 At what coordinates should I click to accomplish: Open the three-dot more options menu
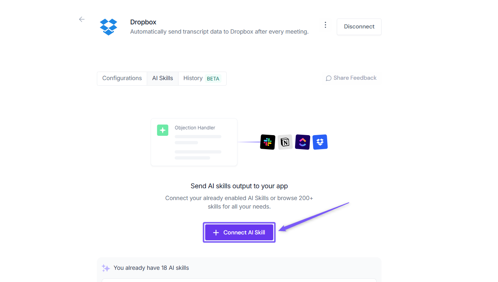click(x=325, y=25)
